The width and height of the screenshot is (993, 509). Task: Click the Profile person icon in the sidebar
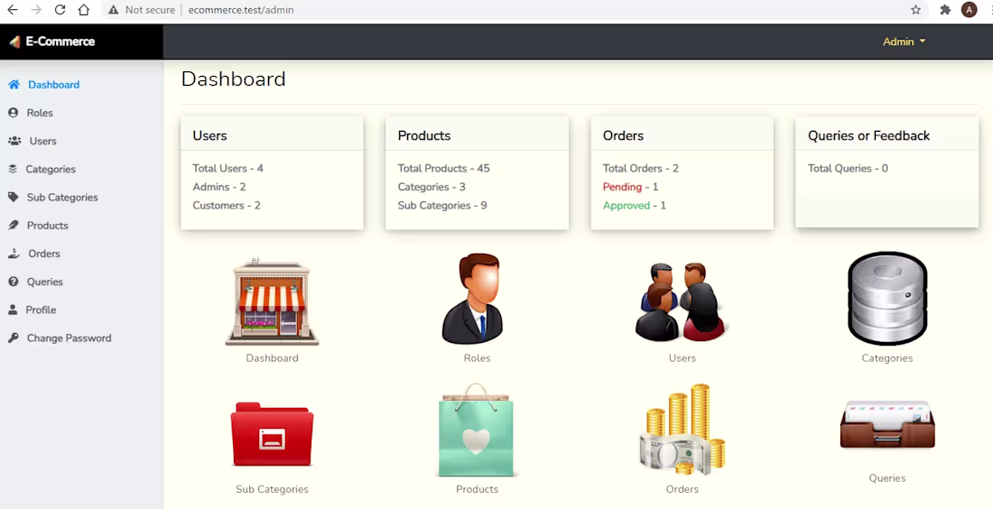point(13,310)
